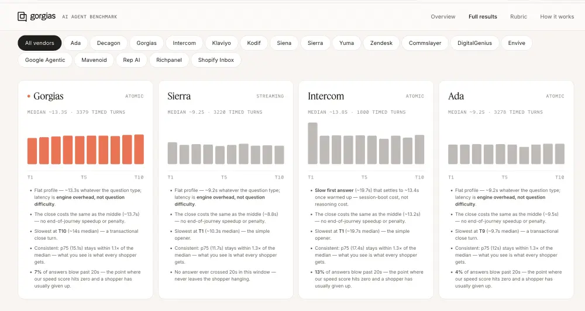Open the Rubric nav link
This screenshot has height=311, width=585.
coord(518,17)
